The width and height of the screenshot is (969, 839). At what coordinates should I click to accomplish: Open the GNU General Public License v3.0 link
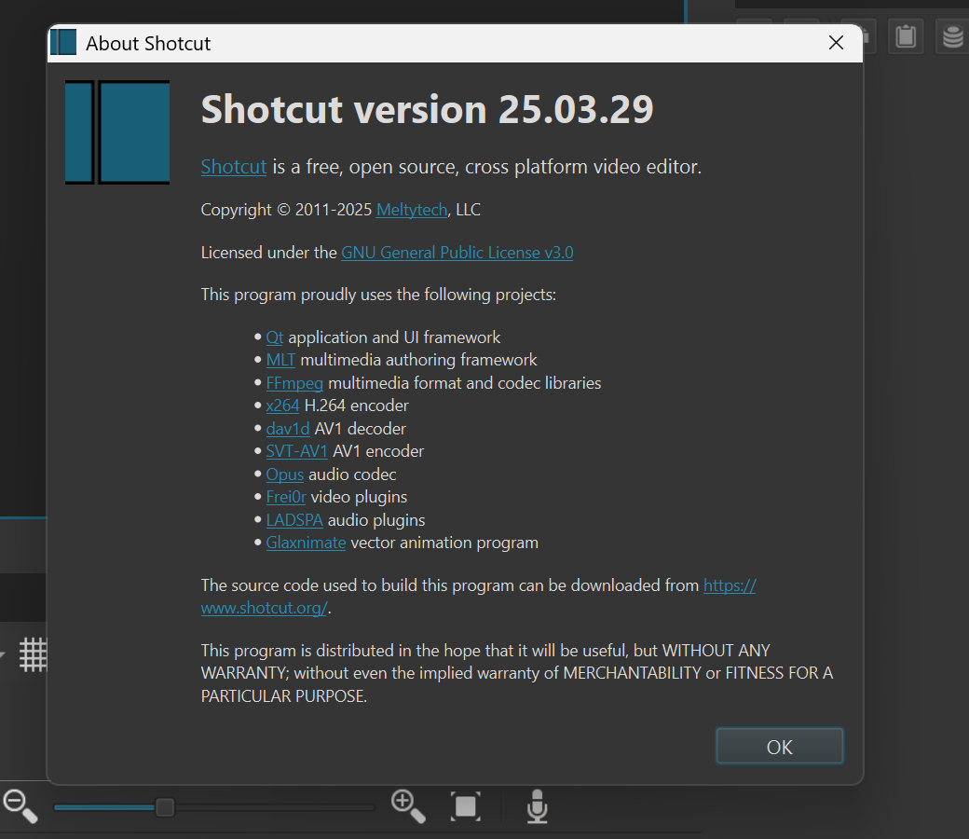tap(457, 253)
